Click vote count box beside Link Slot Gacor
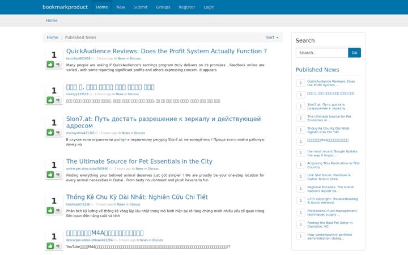Image resolution: width=408 pixels, height=255 pixels. point(301,177)
